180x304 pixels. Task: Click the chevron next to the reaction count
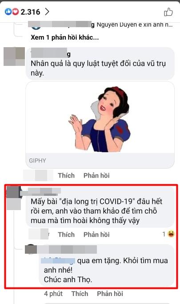point(47,12)
